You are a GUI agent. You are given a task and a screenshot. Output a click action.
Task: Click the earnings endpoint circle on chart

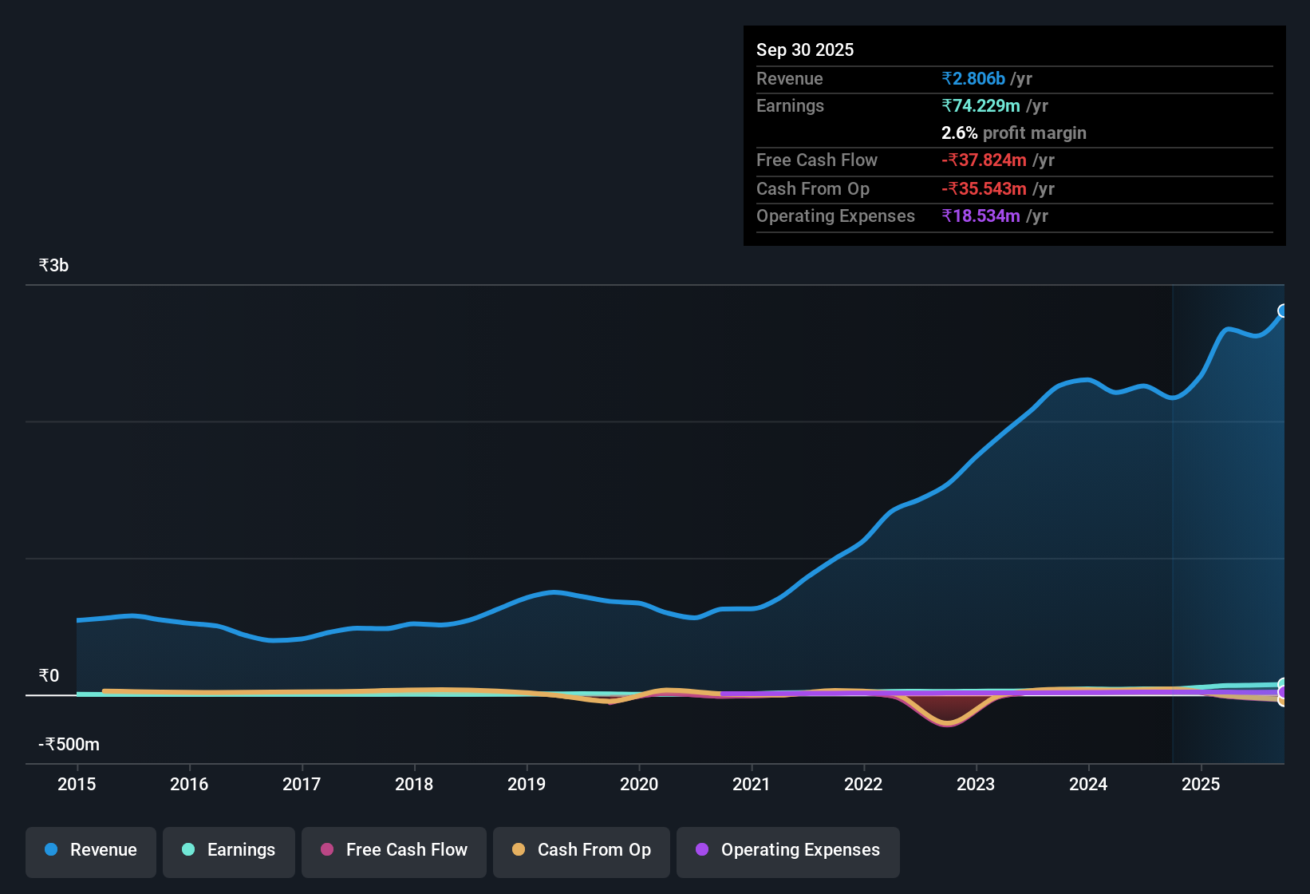coord(1283,684)
